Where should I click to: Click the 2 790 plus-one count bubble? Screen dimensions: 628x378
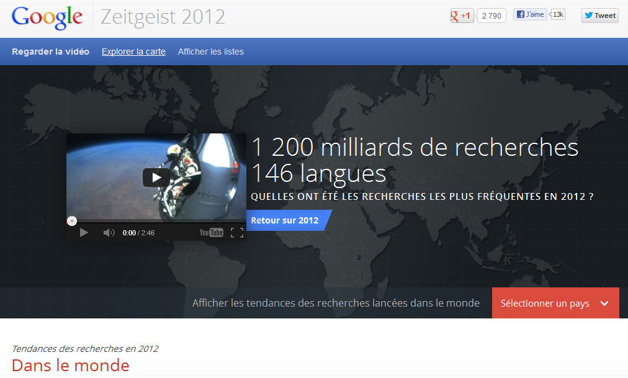pyautogui.click(x=491, y=16)
